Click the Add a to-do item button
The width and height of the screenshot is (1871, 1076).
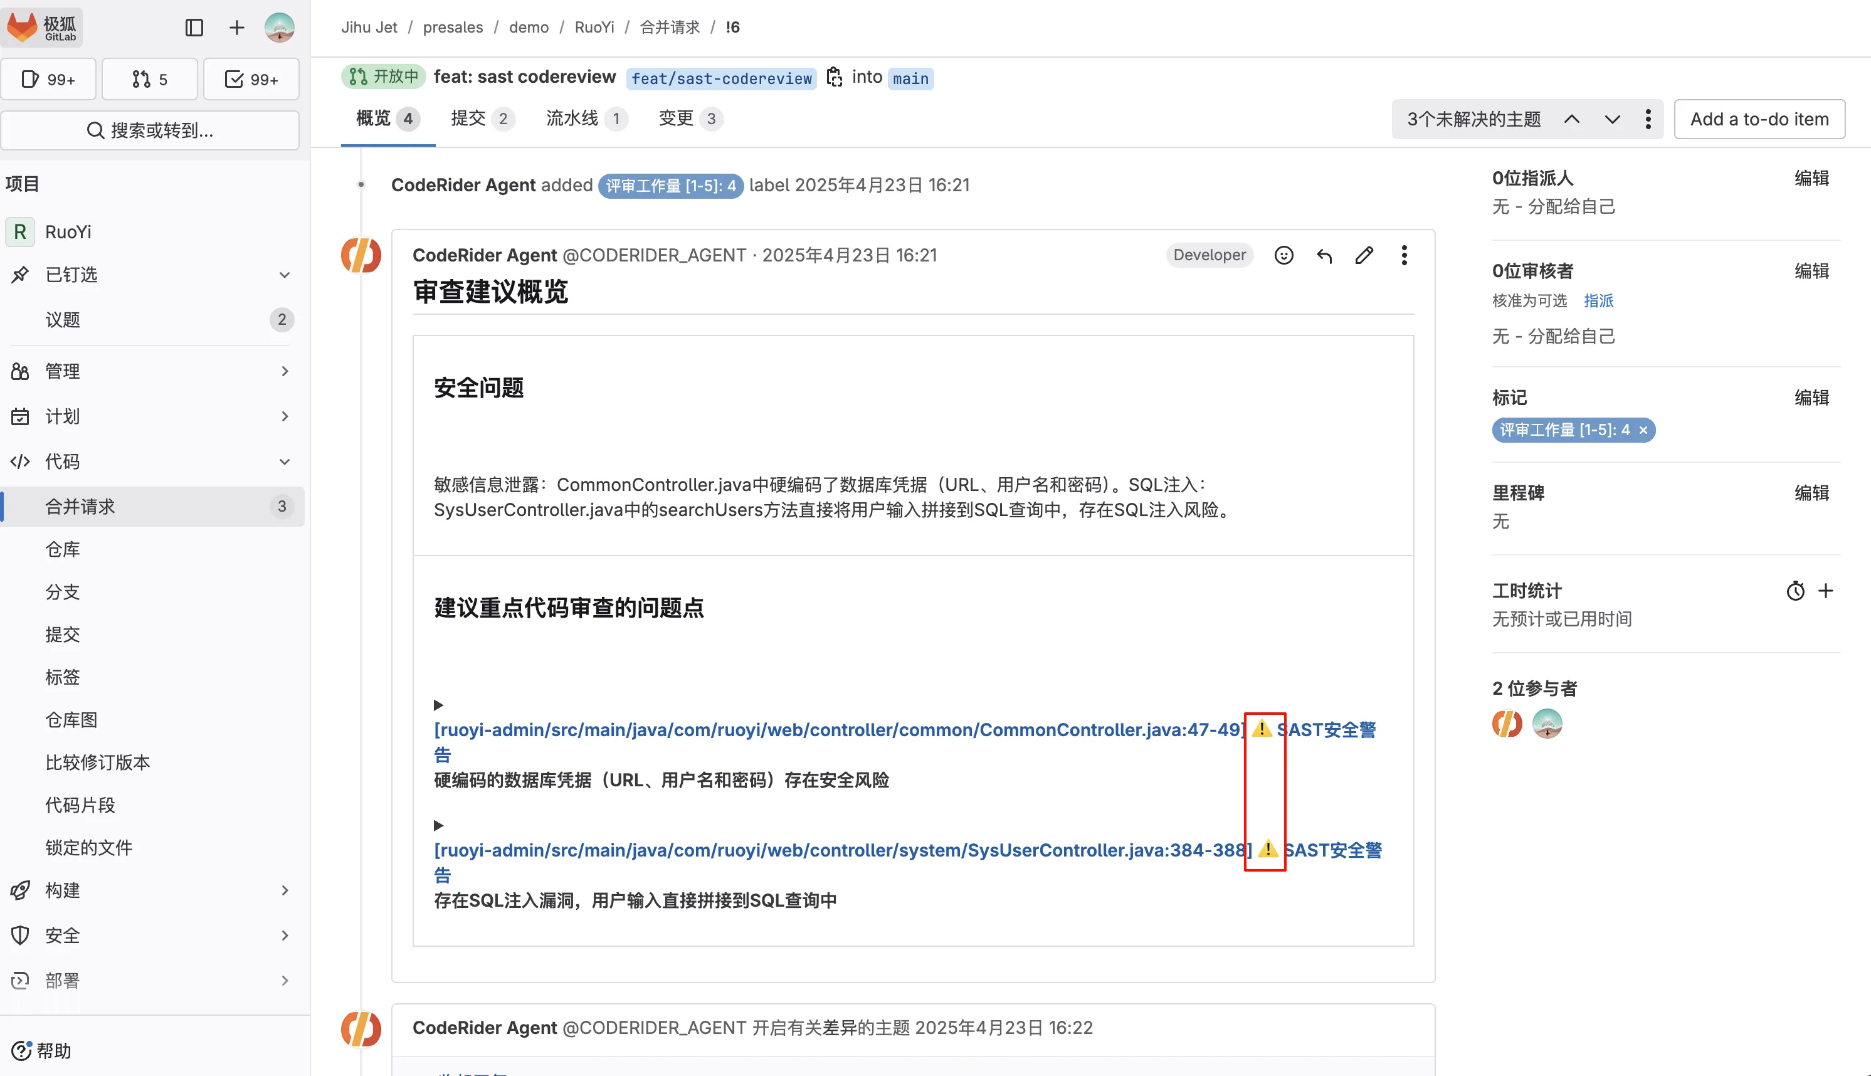coord(1759,119)
